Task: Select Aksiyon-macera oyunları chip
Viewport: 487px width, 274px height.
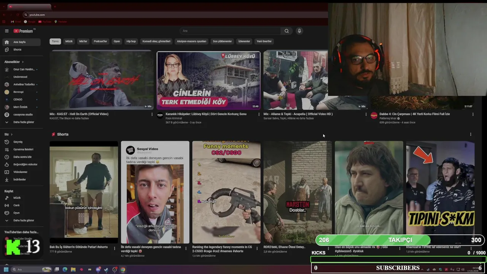Action: [x=191, y=41]
